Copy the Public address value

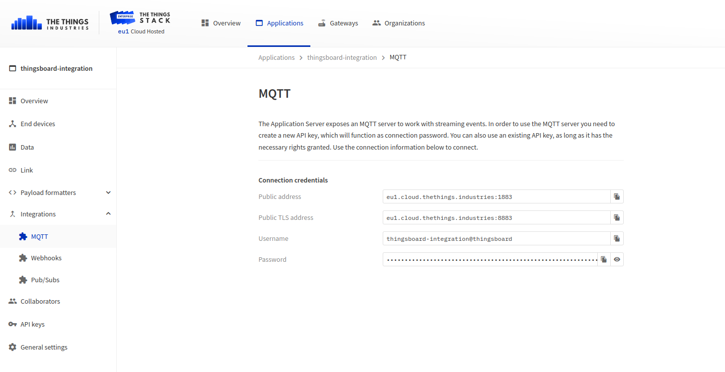click(617, 196)
